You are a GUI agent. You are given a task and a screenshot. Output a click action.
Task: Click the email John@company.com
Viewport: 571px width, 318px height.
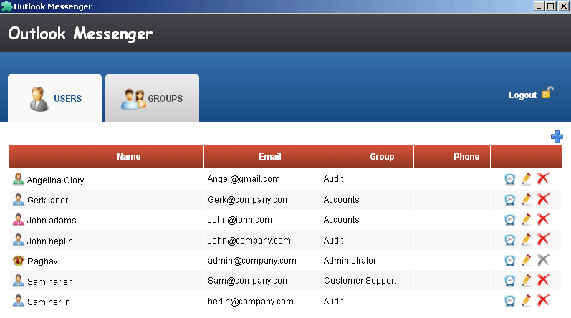[249, 241]
